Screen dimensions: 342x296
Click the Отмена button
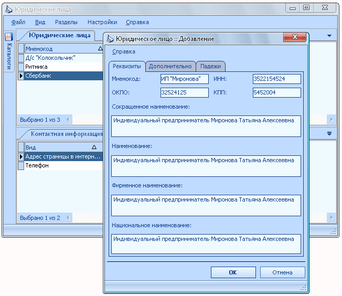(282, 272)
